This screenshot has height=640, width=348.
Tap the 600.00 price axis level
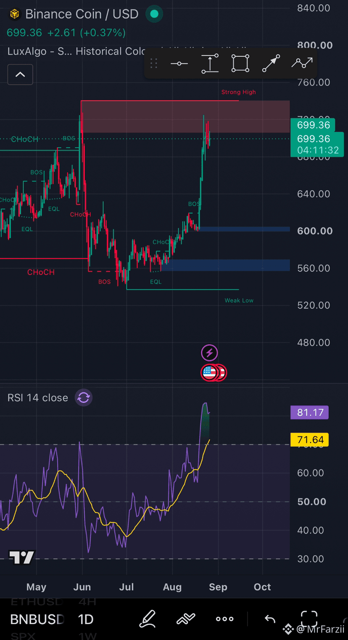[315, 231]
